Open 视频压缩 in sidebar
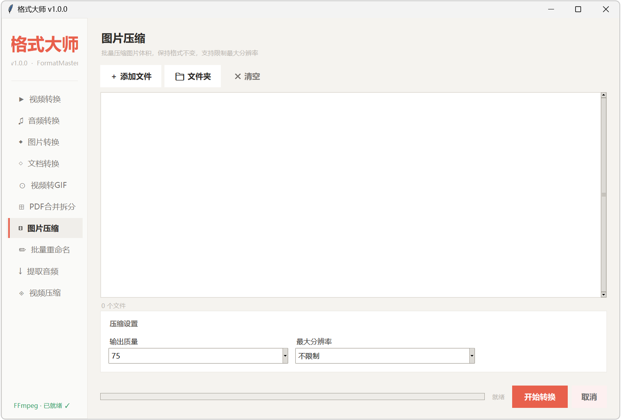The height and width of the screenshot is (420, 621). point(45,293)
